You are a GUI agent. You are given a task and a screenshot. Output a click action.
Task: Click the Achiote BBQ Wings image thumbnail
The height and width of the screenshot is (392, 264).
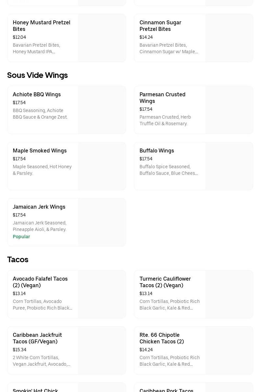tap(102, 110)
